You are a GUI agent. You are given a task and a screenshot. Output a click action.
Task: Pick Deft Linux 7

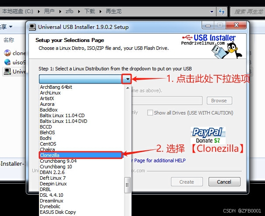52,178
